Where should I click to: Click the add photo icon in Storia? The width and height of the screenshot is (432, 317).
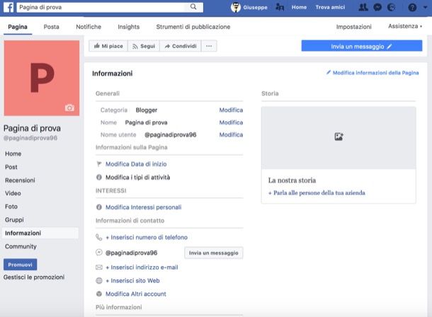[339, 137]
